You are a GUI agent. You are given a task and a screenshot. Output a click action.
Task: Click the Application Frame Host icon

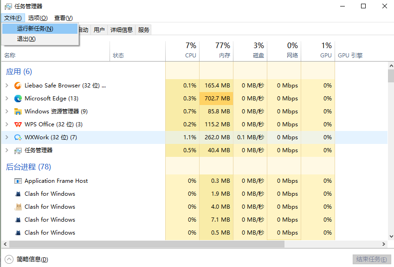coord(18,181)
